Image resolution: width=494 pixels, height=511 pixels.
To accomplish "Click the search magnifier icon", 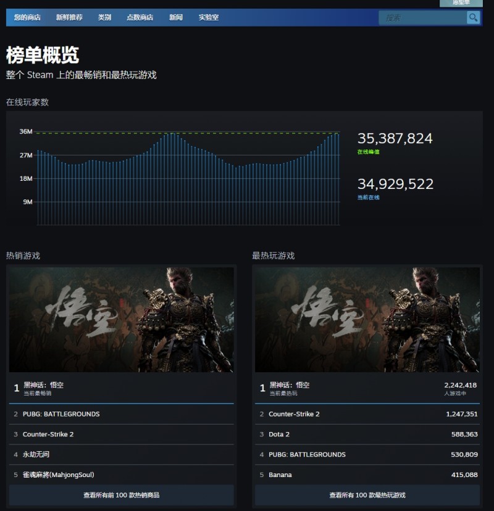I will [x=473, y=18].
